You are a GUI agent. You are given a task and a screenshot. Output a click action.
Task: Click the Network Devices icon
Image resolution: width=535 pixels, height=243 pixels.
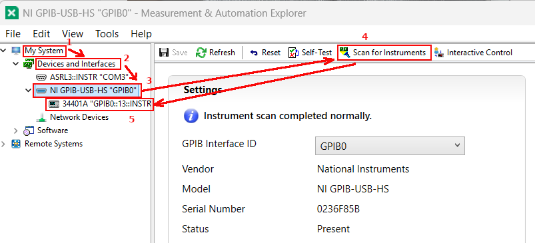[41, 117]
